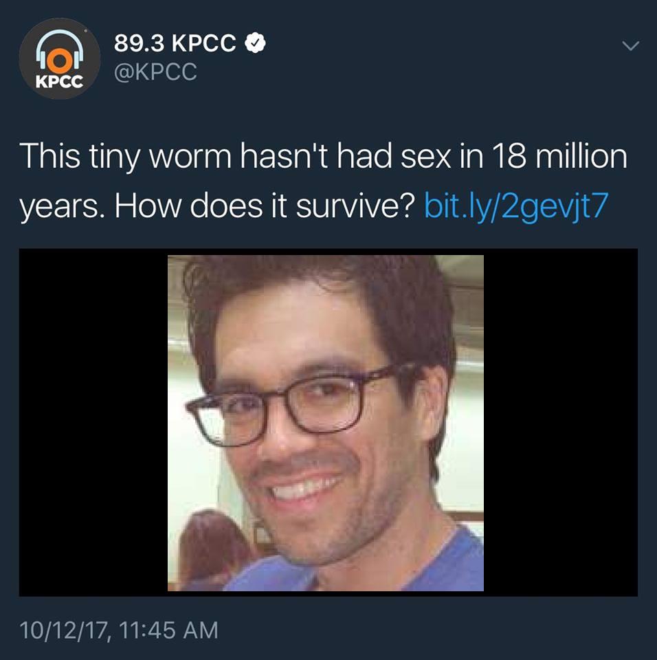657x660 pixels.
Task: Tap the "18 million" words in tweet
Action: 559,156
